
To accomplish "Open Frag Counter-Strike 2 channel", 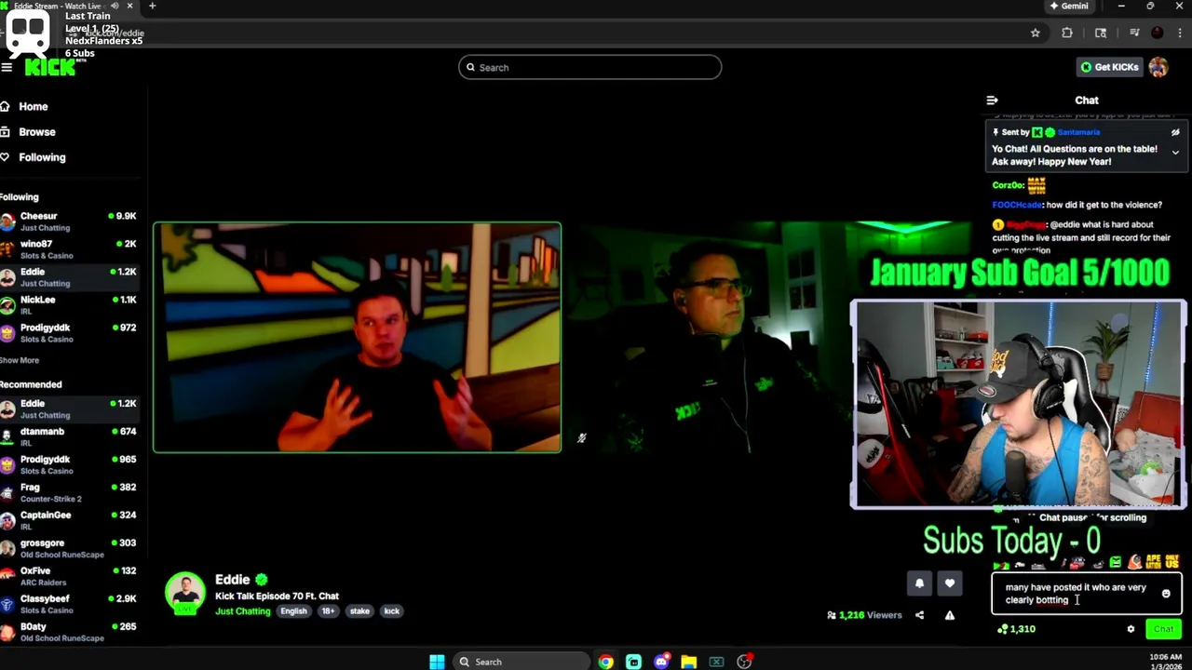I will (70, 492).
